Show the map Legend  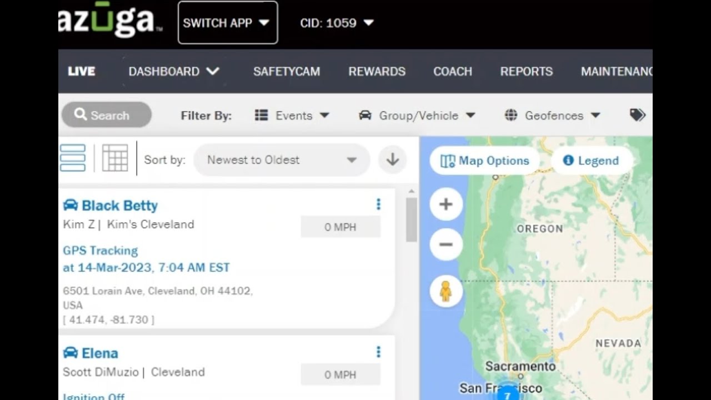click(x=592, y=161)
